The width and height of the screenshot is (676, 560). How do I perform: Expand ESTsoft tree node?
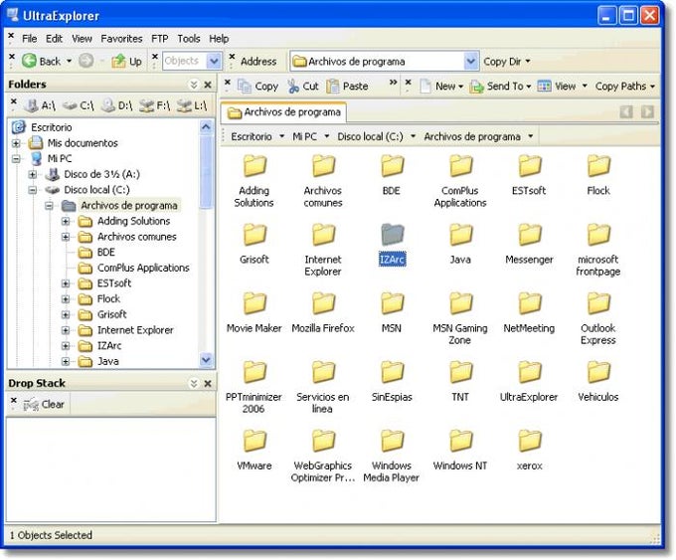point(66,283)
